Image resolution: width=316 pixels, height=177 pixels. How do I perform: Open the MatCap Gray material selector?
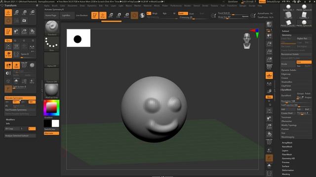pyautogui.click(x=52, y=91)
